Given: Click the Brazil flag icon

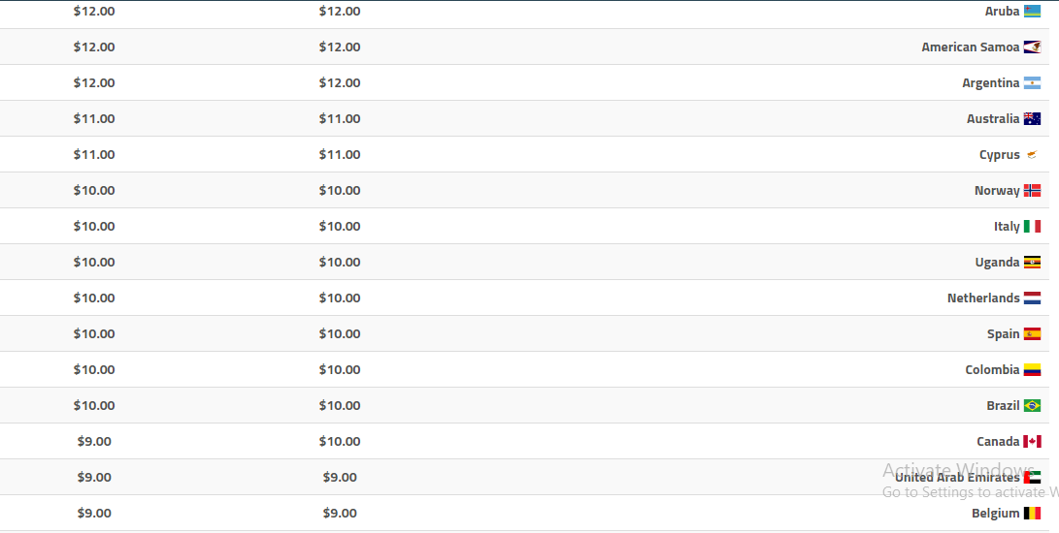Looking at the screenshot, I should 1032,406.
